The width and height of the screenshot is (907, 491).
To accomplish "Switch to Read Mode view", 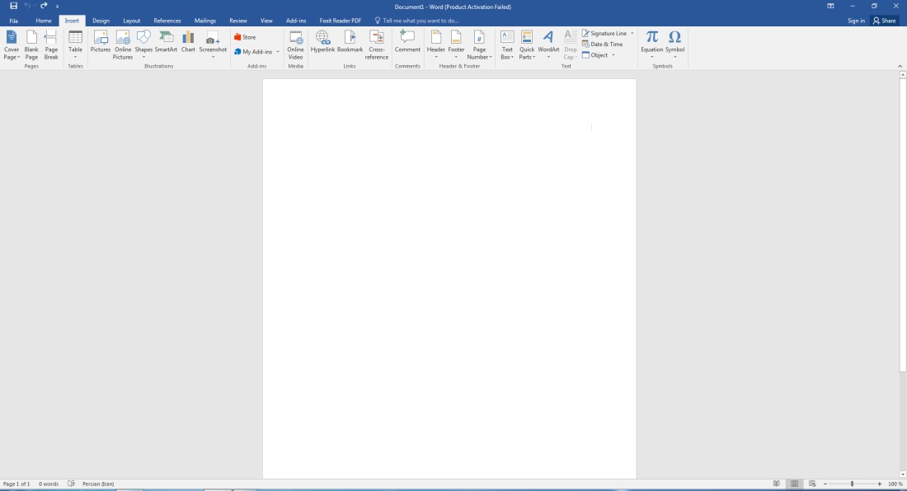I will tap(776, 484).
